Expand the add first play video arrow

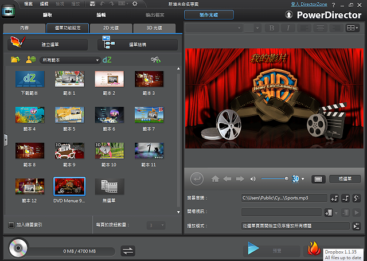[336, 213]
